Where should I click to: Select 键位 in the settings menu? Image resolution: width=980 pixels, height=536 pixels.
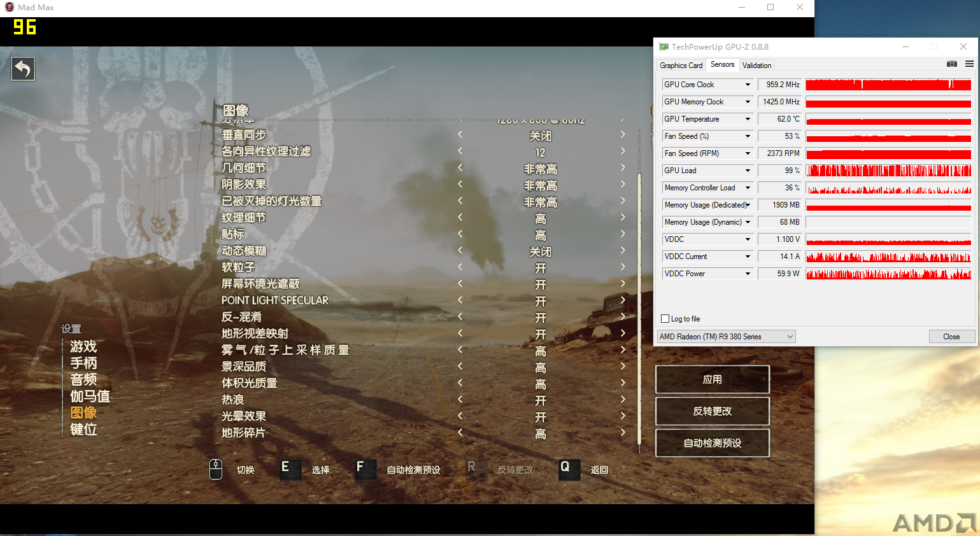[x=83, y=430]
